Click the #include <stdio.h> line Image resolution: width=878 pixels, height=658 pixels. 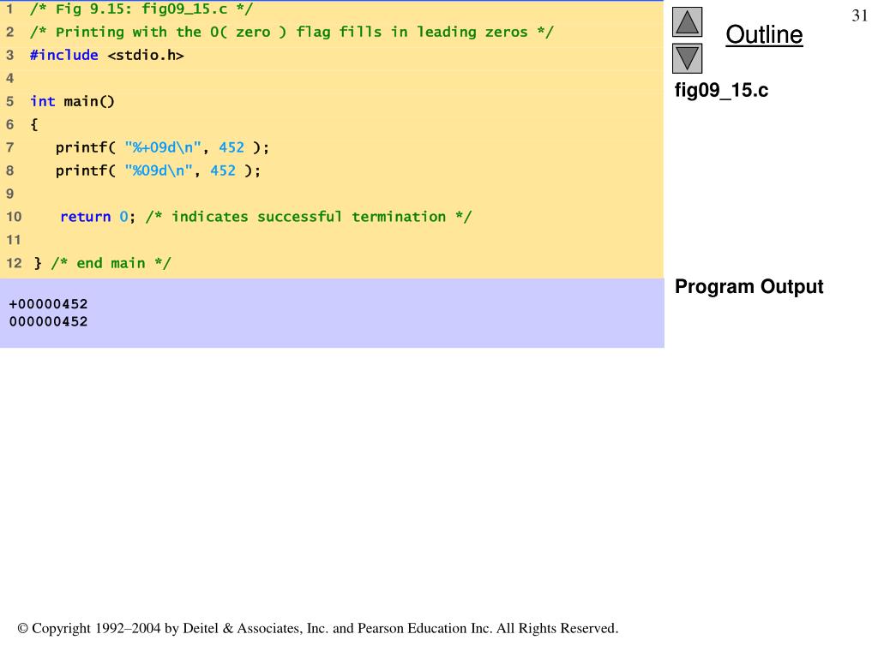coord(107,56)
